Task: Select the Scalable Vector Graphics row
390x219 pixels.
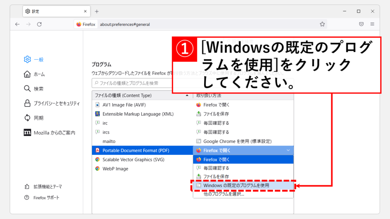Action: [x=133, y=160]
